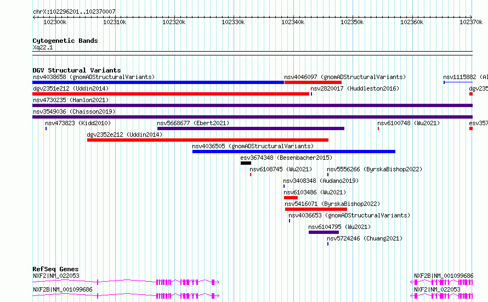This screenshot has width=488, height=302.
Task: Click the nsv5556266 (ByrskaBishop2022) label
Action: click(x=374, y=169)
